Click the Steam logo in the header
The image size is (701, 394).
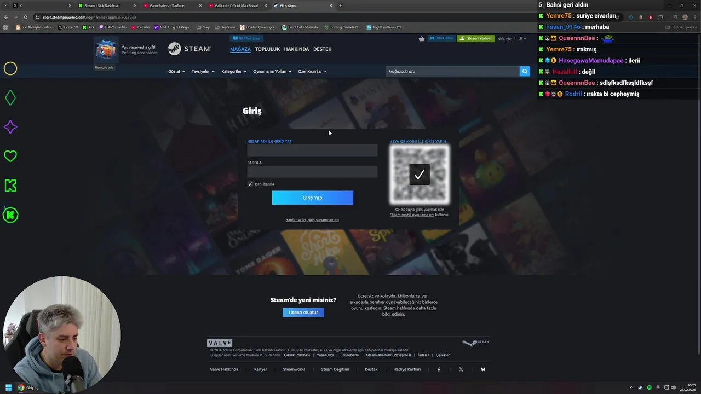point(189,49)
